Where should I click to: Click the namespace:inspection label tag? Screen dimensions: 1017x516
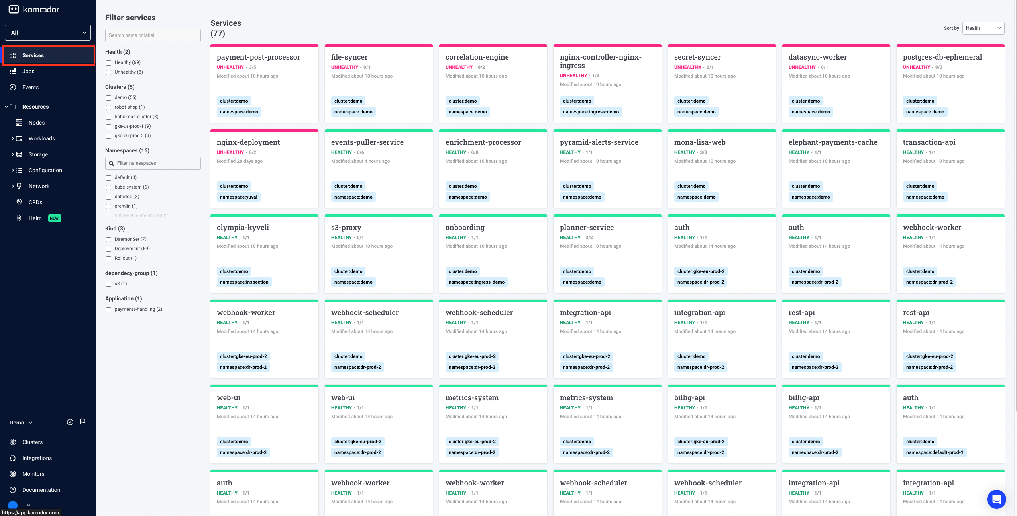[244, 282]
